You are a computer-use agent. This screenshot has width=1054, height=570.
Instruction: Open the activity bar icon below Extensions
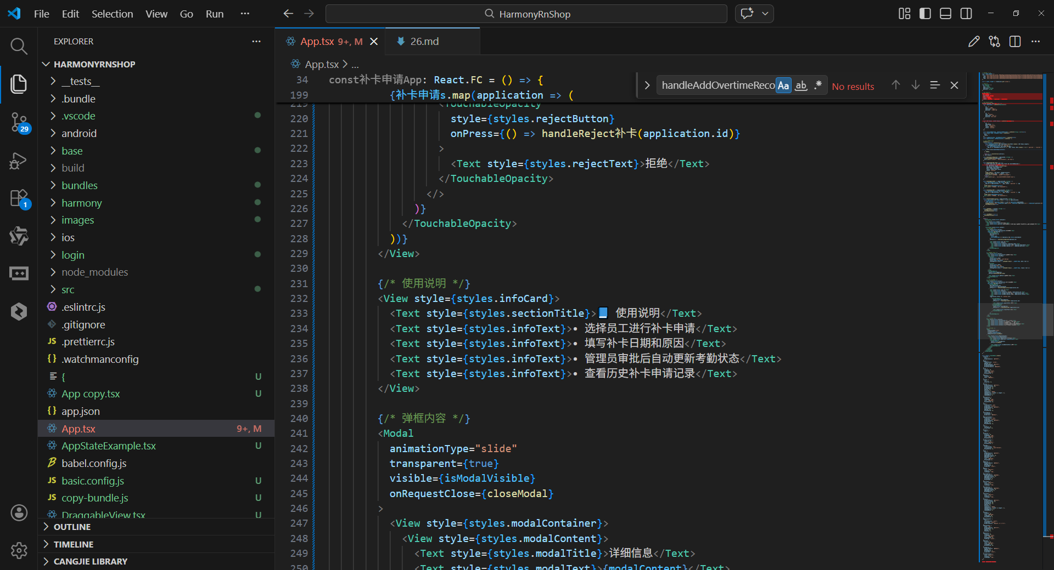click(x=19, y=236)
